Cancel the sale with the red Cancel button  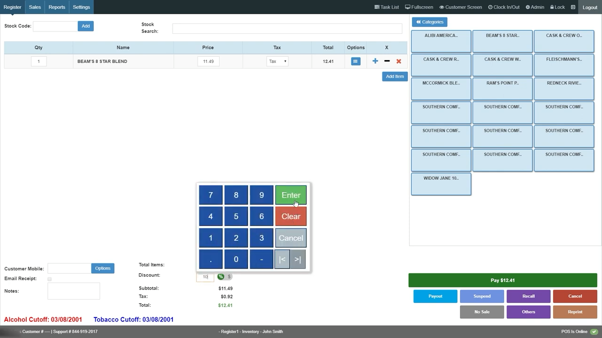(x=575, y=296)
